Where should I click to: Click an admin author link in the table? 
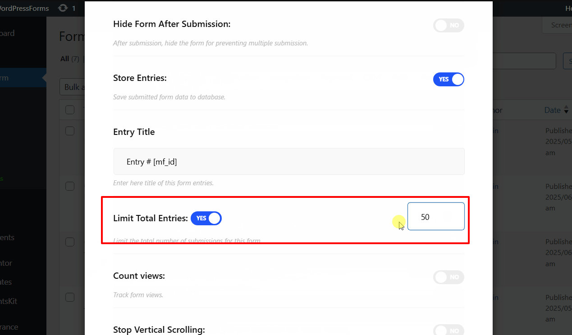494,130
